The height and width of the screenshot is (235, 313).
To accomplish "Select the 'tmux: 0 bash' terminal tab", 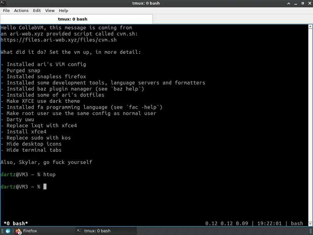I will coord(76,19).
